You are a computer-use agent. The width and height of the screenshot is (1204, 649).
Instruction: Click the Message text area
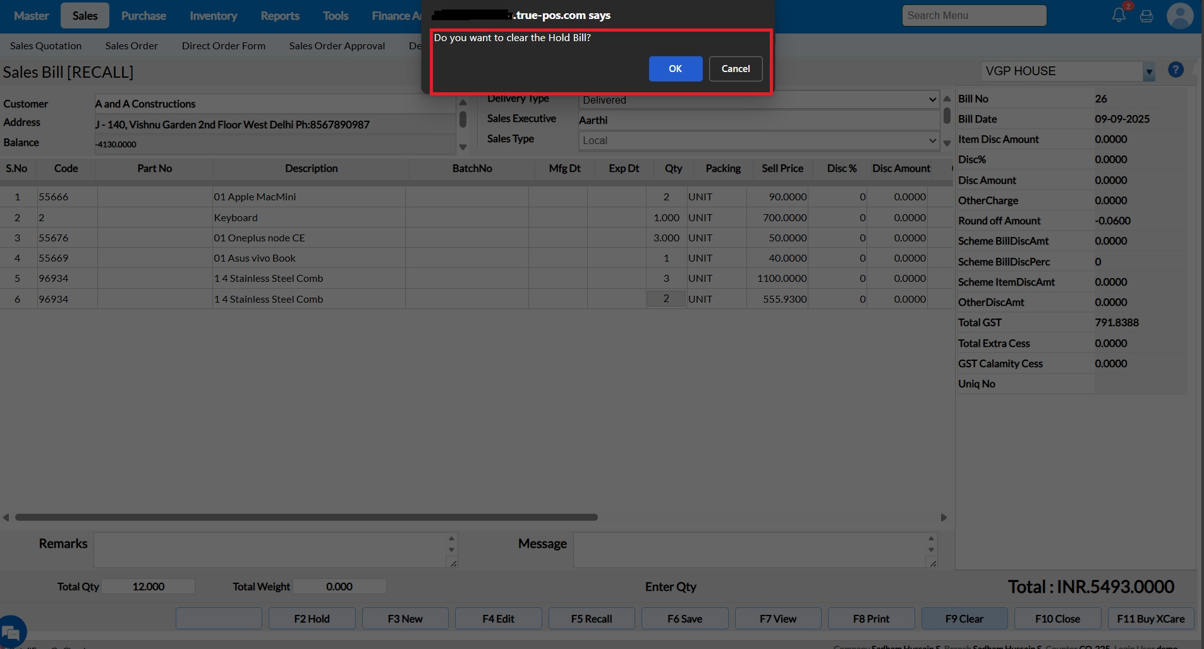[755, 550]
